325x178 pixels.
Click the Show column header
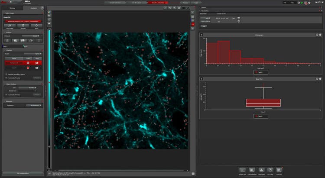(37, 58)
